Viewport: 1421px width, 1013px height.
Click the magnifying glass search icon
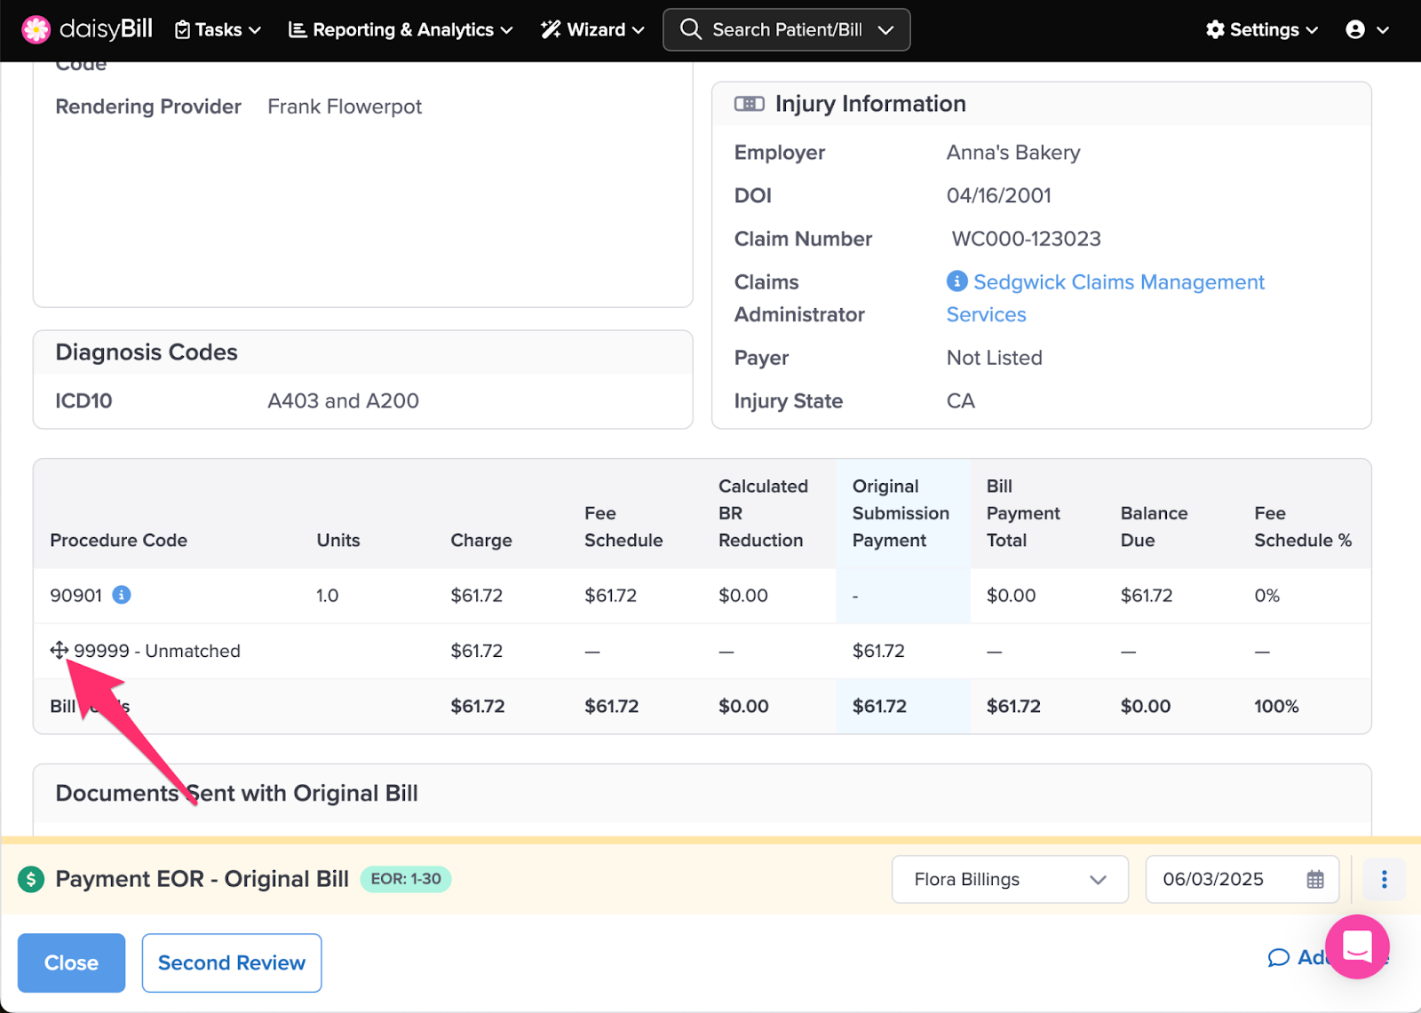pos(690,29)
